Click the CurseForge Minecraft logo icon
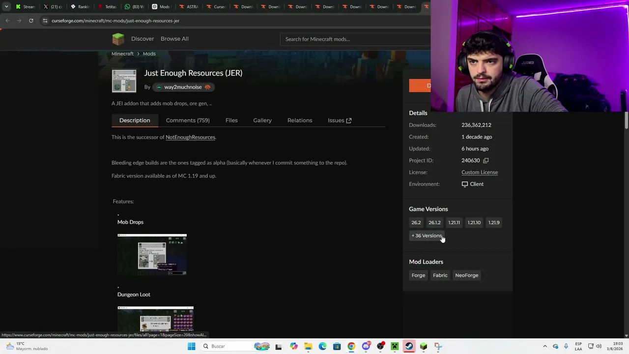Image resolution: width=629 pixels, height=354 pixels. (x=118, y=39)
